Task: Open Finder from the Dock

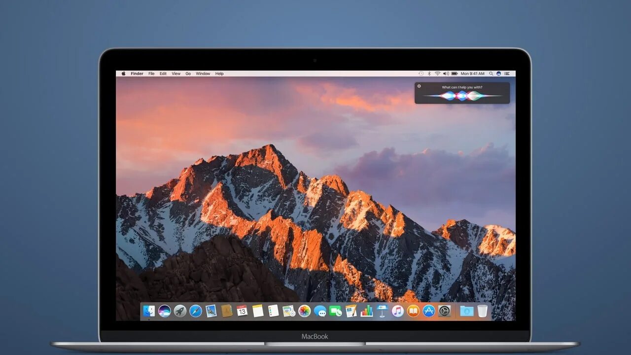Action: pos(149,311)
